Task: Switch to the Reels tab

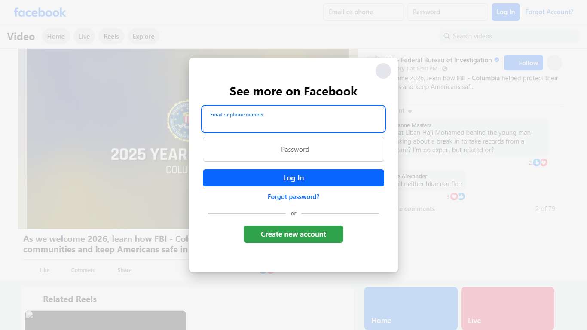Action: (x=111, y=36)
